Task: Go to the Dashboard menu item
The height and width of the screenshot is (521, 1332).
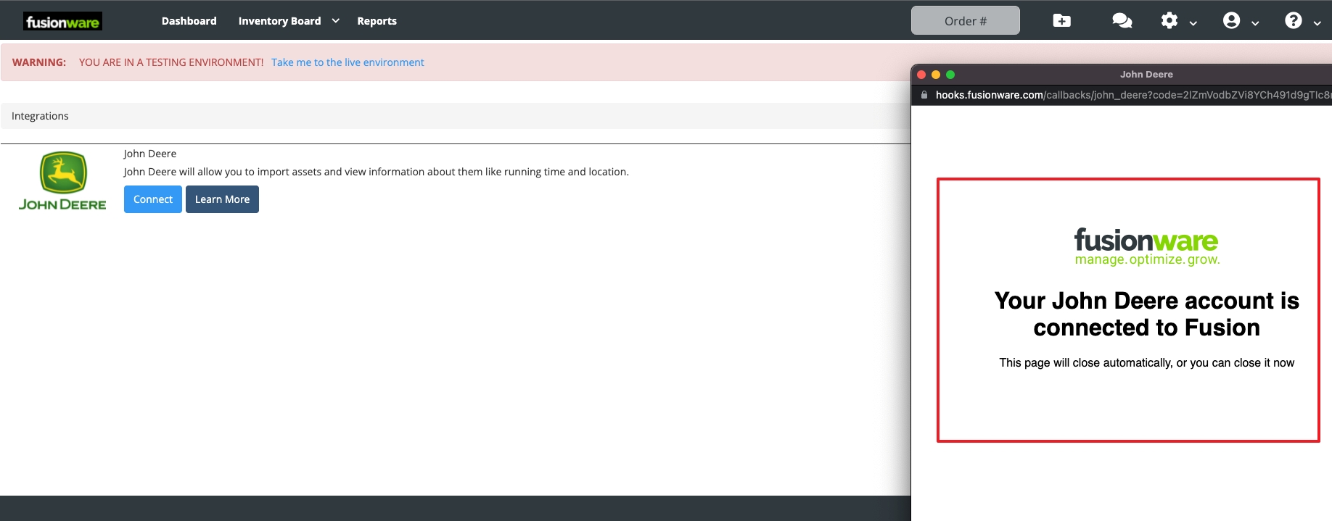Action: 189,21
